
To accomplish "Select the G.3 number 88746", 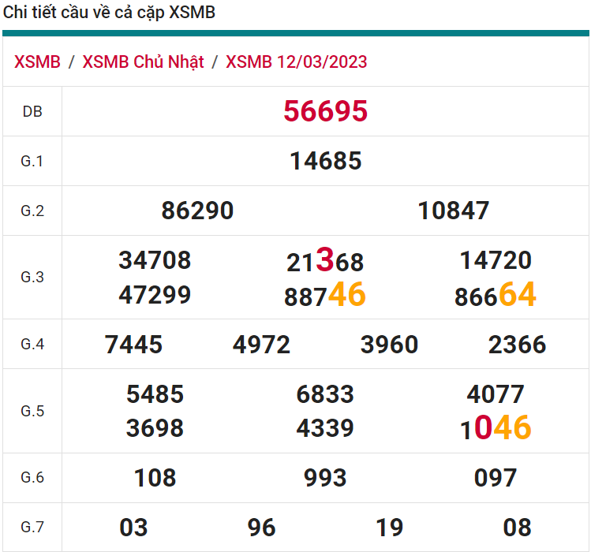I will (x=325, y=294).
